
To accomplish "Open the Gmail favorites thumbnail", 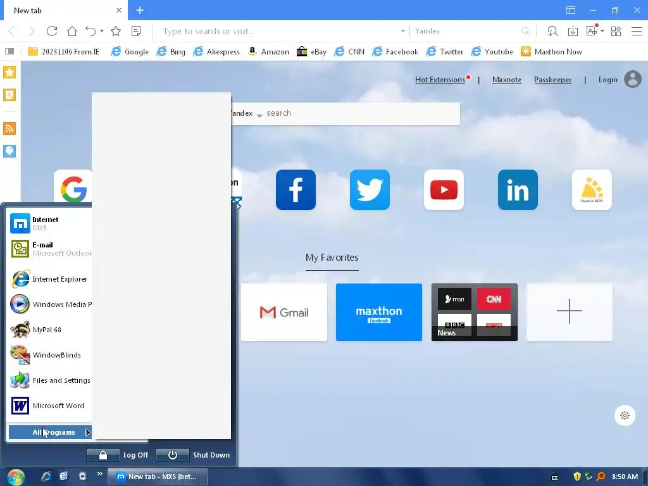I will [284, 313].
